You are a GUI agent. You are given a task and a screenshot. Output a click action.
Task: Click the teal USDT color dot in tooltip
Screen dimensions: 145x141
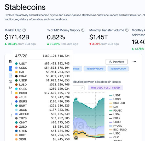16,63
